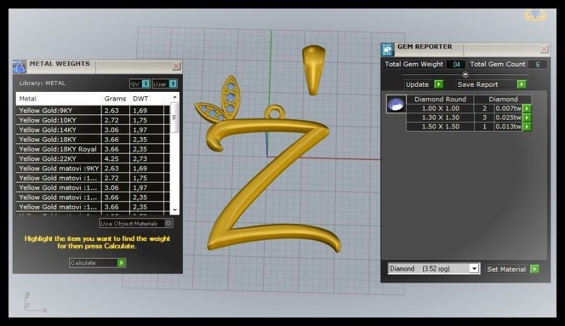Open the Diamond (3.52 spg) material dropdown
Screen dimensions: 565x326
coord(474,269)
